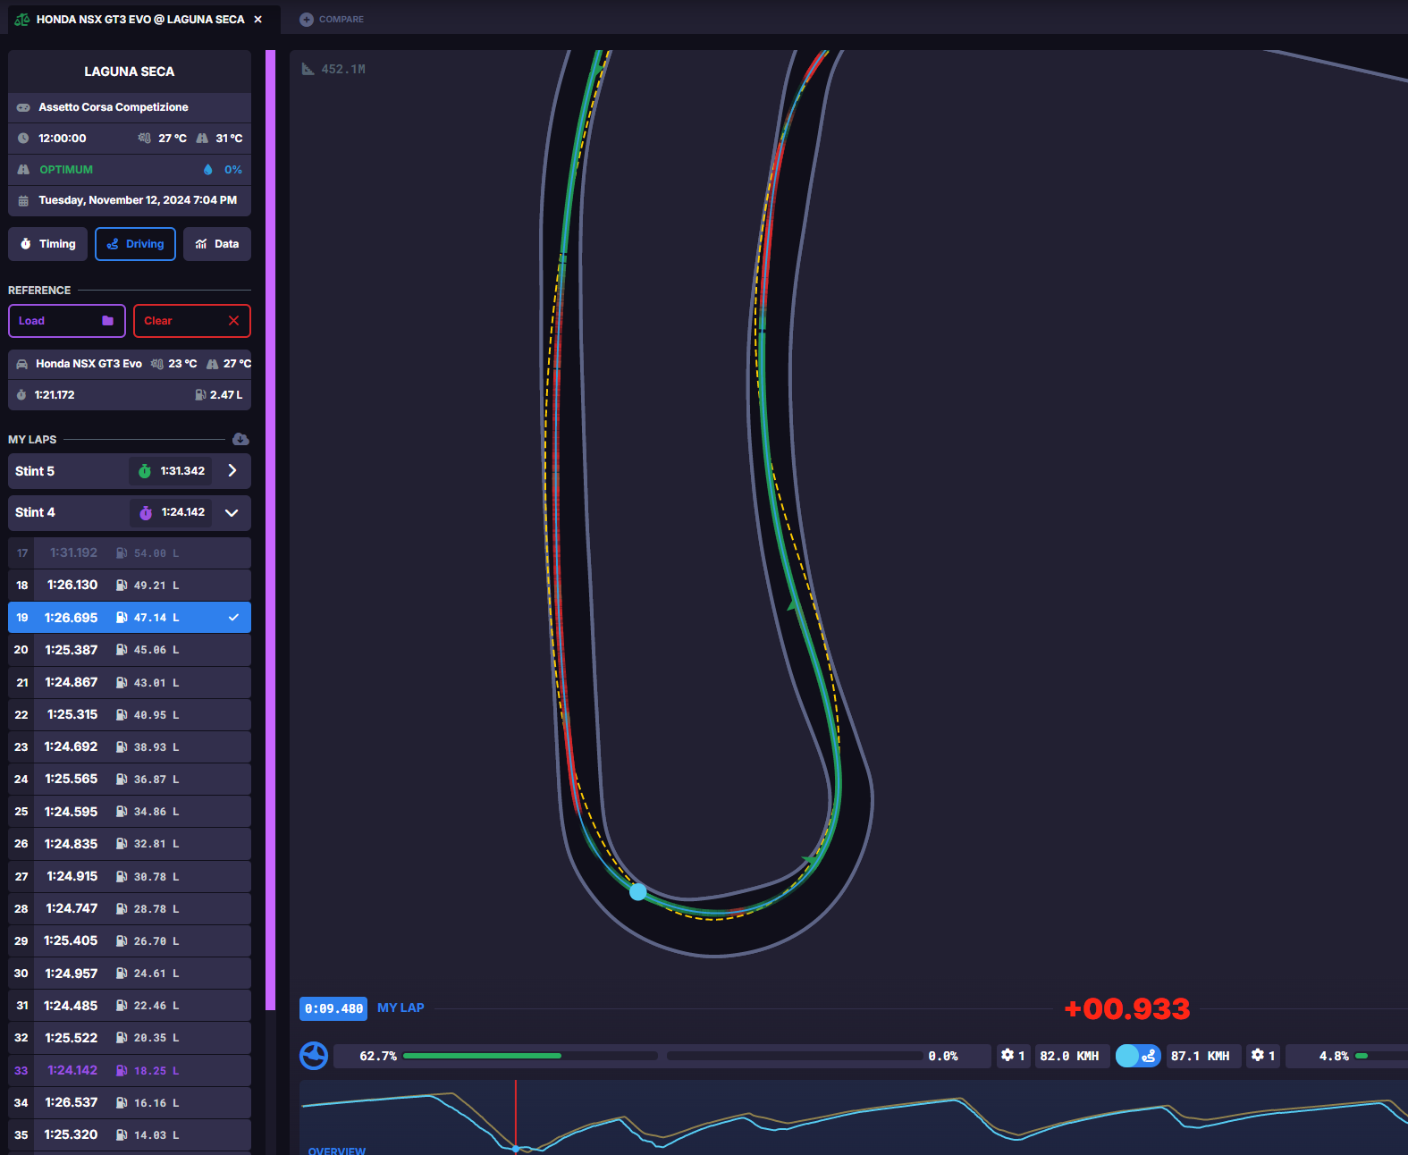Click the 0.0% brake progress bar
The image size is (1408, 1155).
795,1056
